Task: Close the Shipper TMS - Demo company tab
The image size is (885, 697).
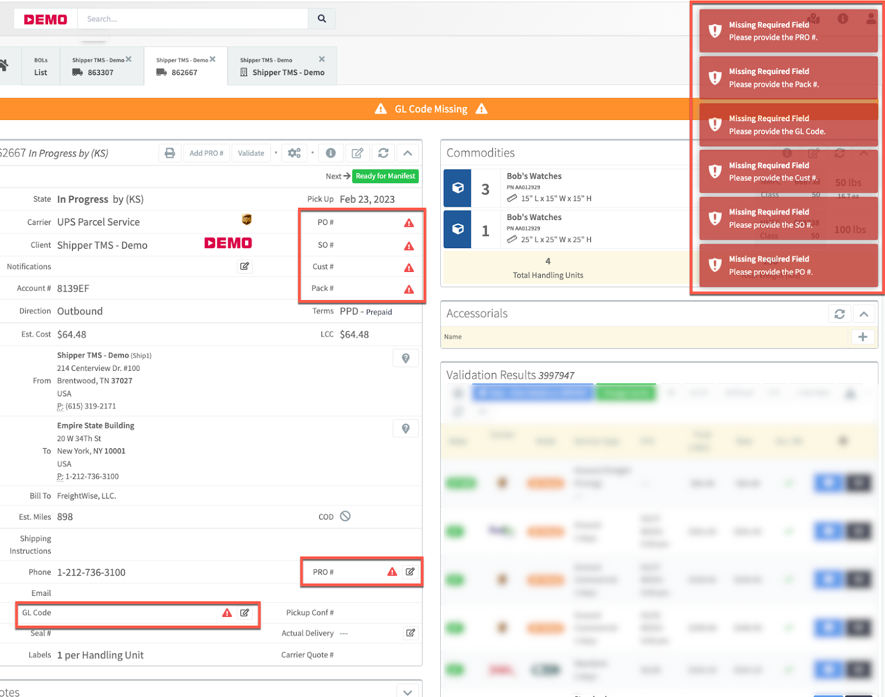Action: 322,59
